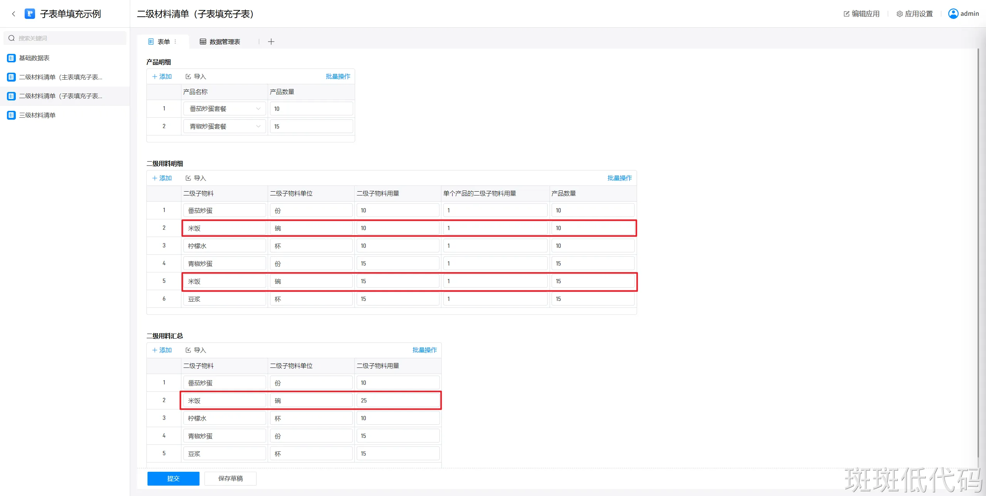Click the vertical scrollbar on right edge
Image resolution: width=986 pixels, height=496 pixels.
click(978, 250)
